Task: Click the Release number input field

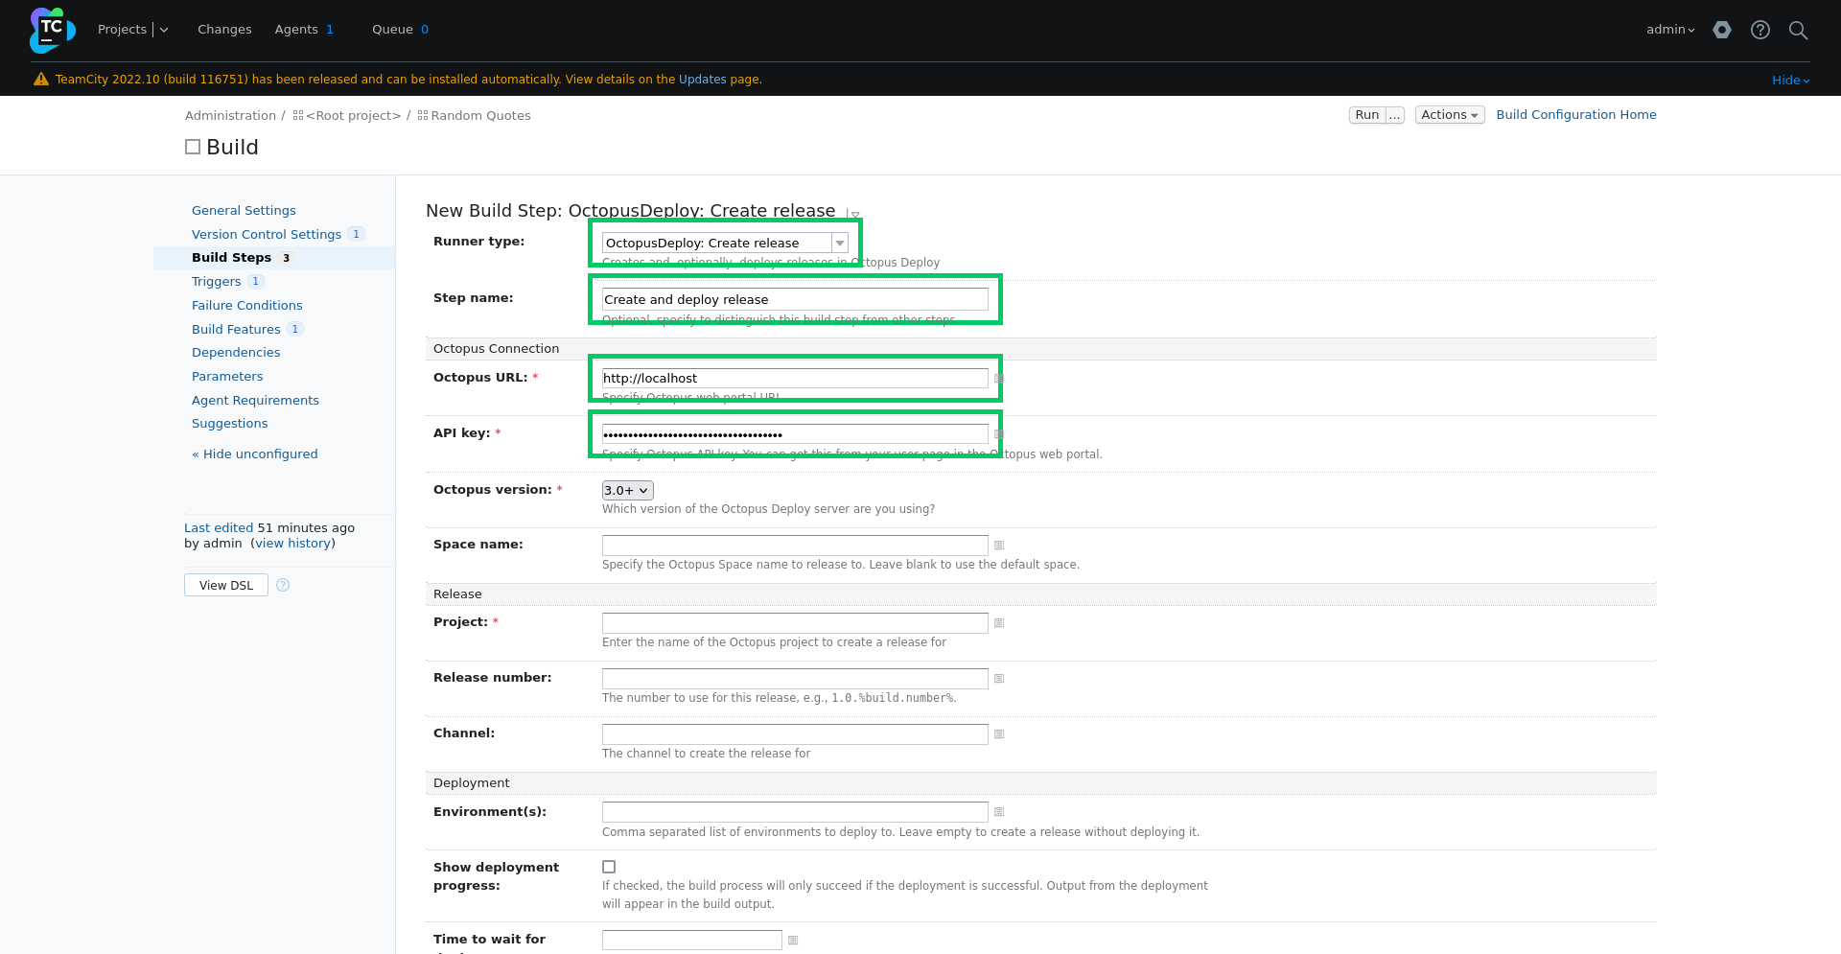Action: point(795,679)
